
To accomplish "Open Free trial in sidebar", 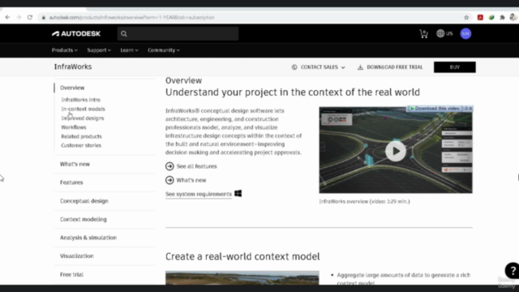I will (x=71, y=274).
